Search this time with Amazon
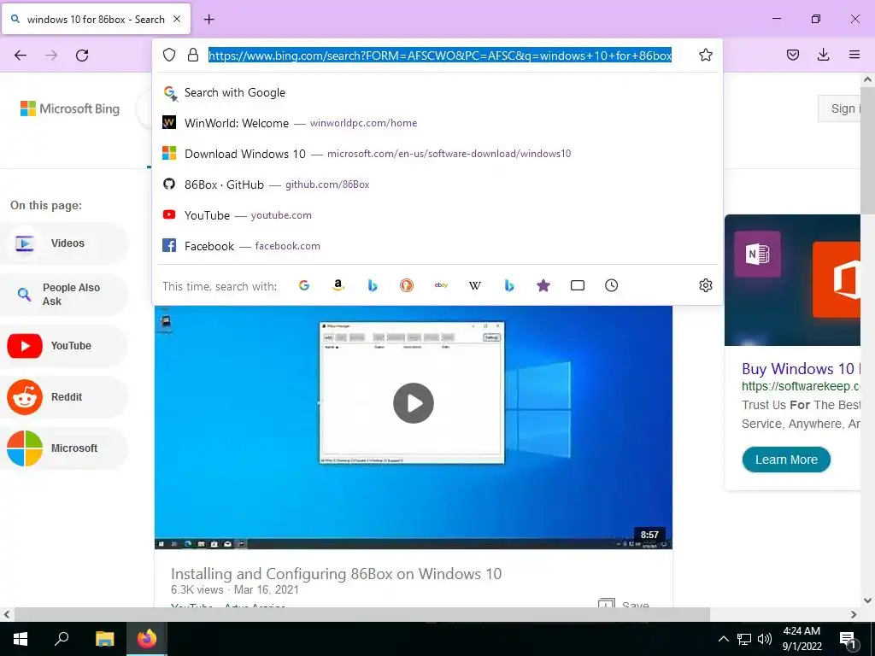Viewport: 875px width, 656px height. click(338, 285)
